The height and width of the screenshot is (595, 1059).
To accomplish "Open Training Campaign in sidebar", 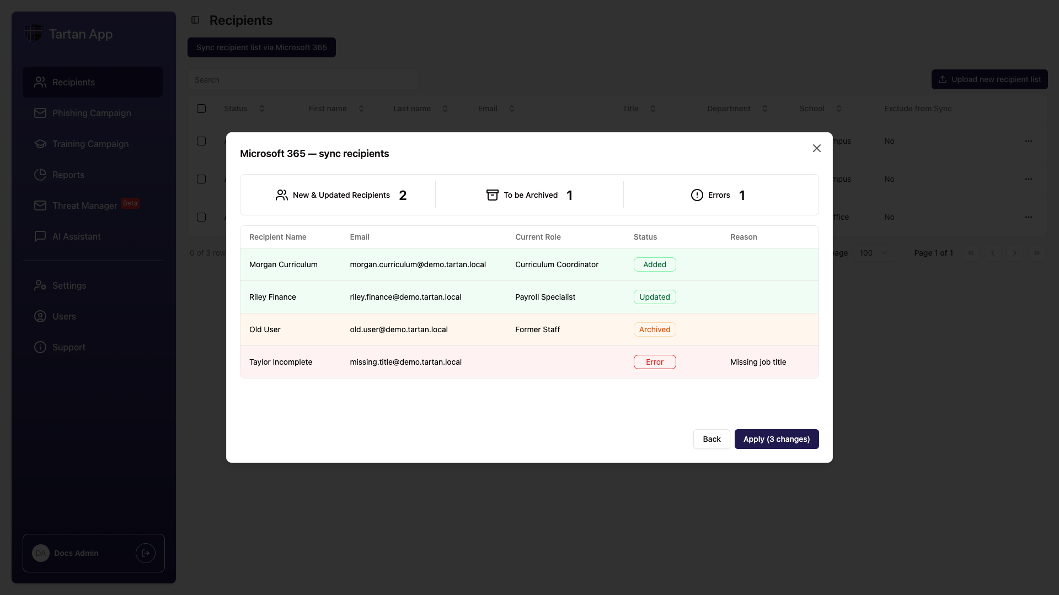I will click(93, 144).
